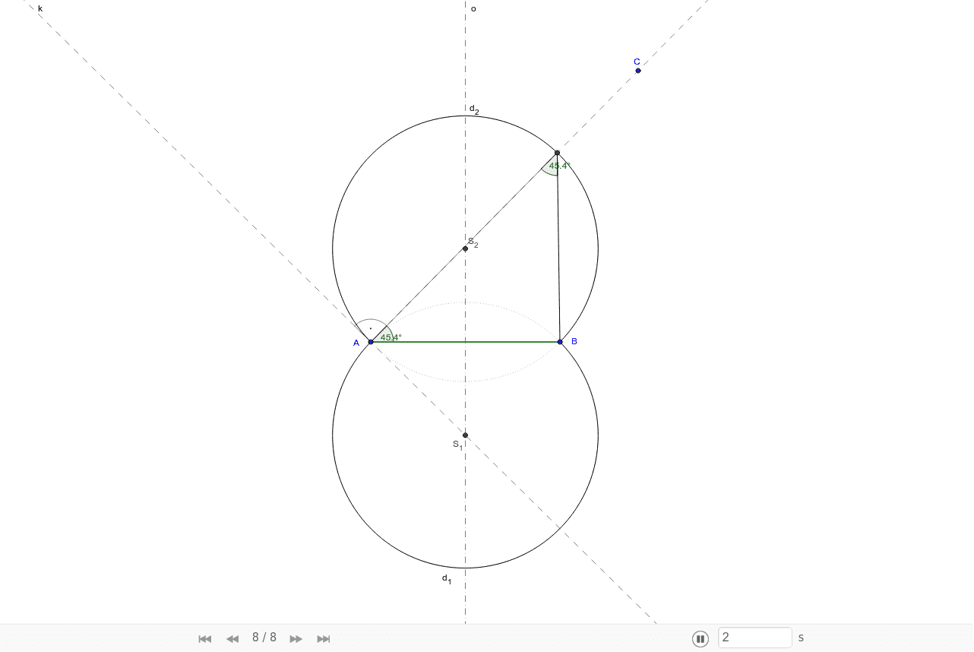Select the step counter 8 / 8
The width and height of the screenshot is (974, 652).
264,638
